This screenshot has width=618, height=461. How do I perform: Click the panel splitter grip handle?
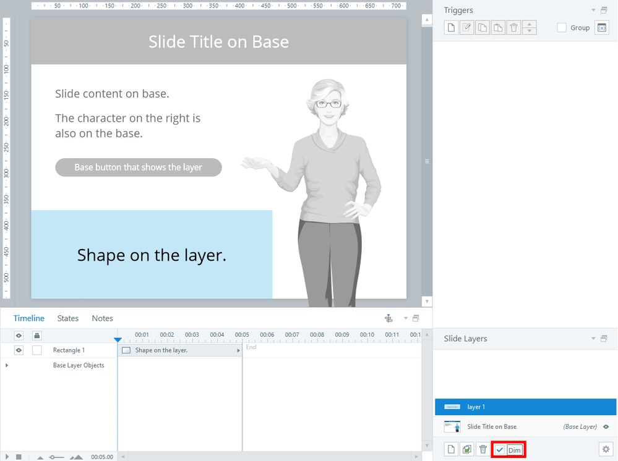[x=427, y=161]
